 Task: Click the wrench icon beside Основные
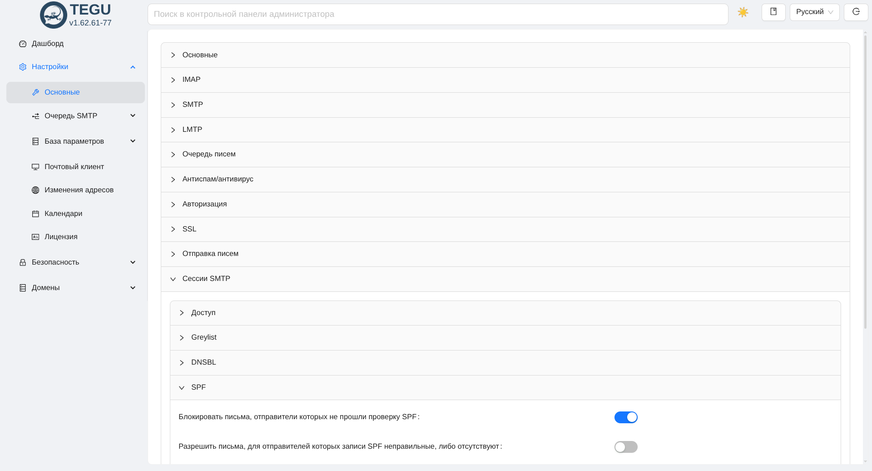point(35,92)
